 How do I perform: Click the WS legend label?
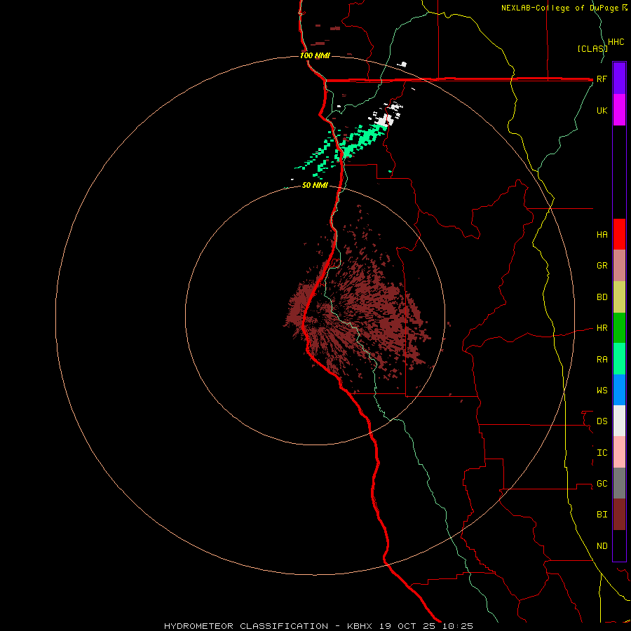pyautogui.click(x=602, y=391)
